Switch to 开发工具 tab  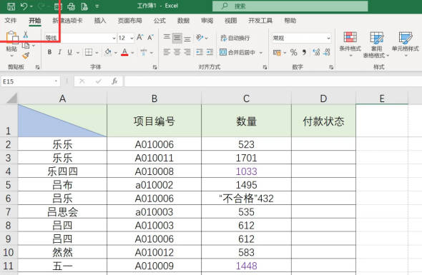pyautogui.click(x=260, y=21)
